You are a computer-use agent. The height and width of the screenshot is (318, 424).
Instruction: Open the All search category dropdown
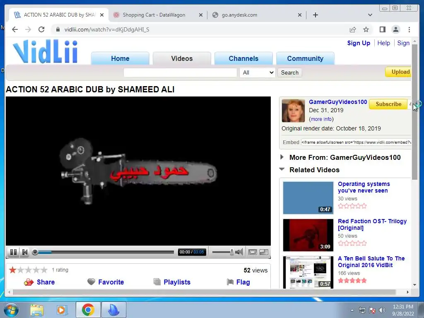(x=258, y=72)
